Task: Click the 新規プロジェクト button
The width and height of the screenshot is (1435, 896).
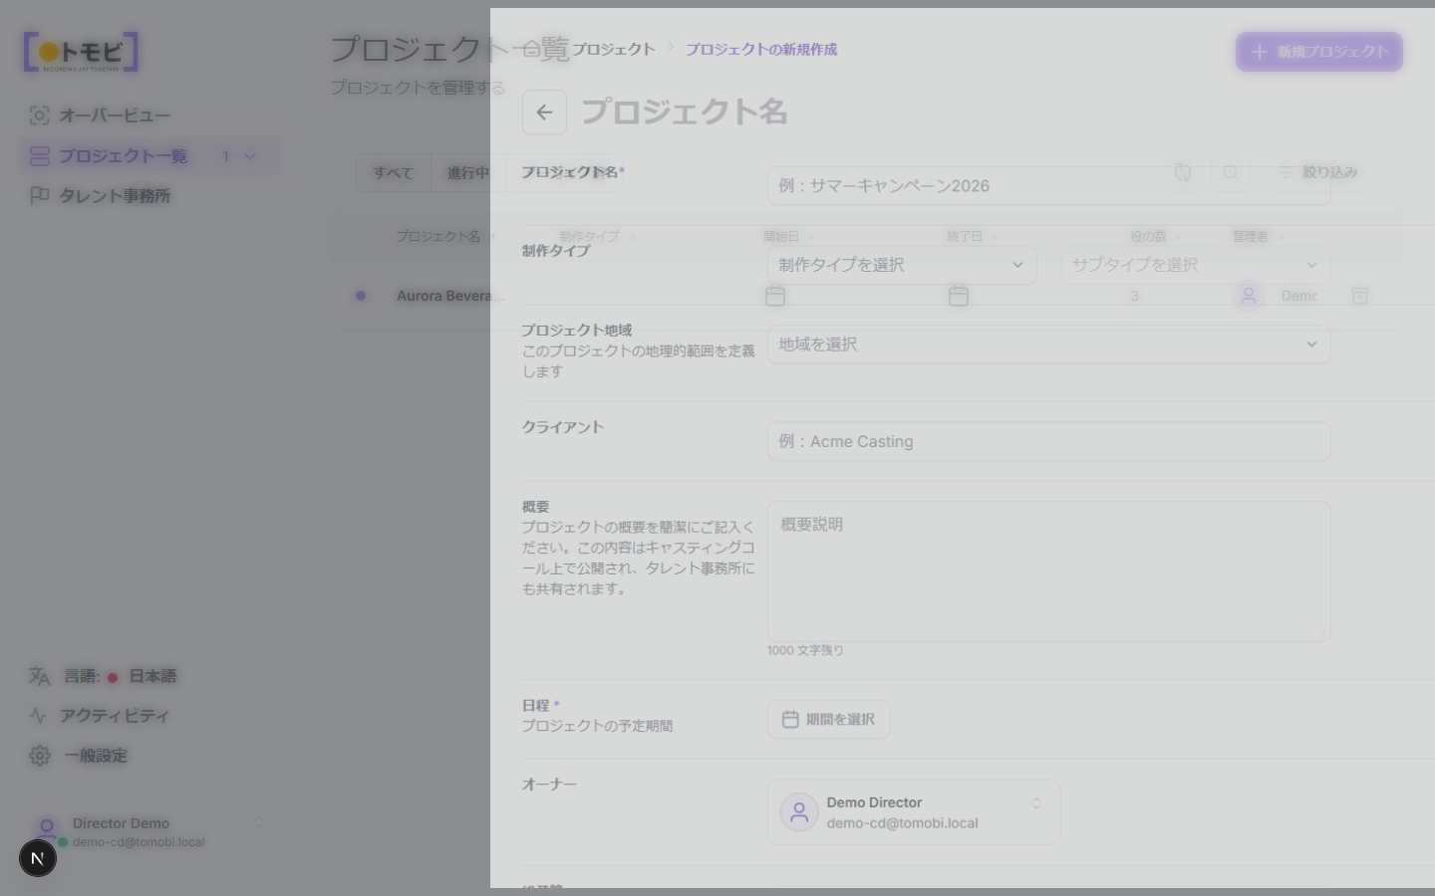Action: click(x=1319, y=52)
